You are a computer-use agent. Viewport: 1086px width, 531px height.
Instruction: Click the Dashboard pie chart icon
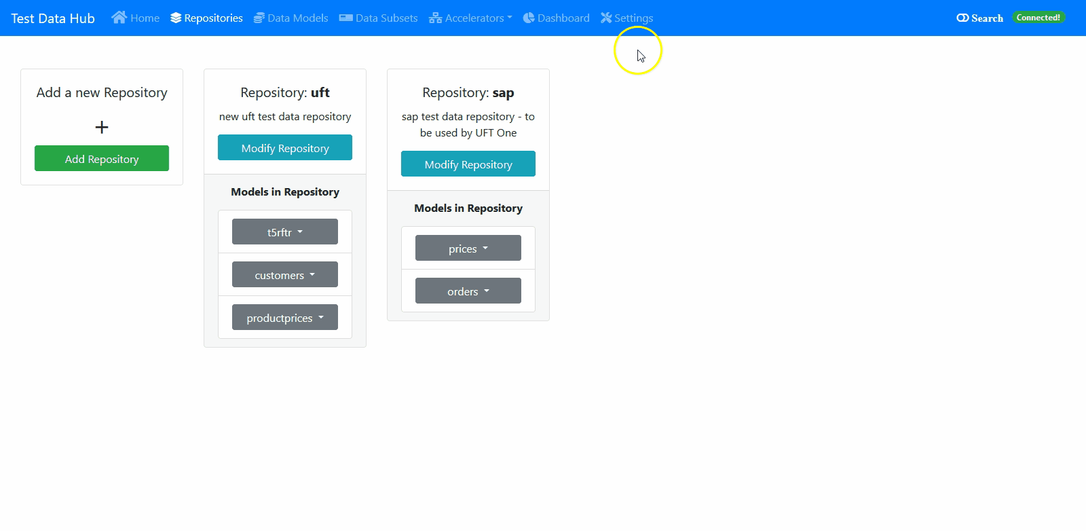coord(529,18)
